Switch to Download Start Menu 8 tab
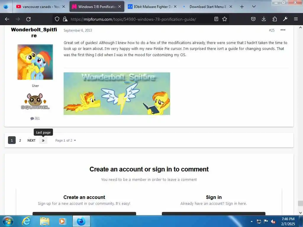The width and height of the screenshot is (303, 227). 208,7
